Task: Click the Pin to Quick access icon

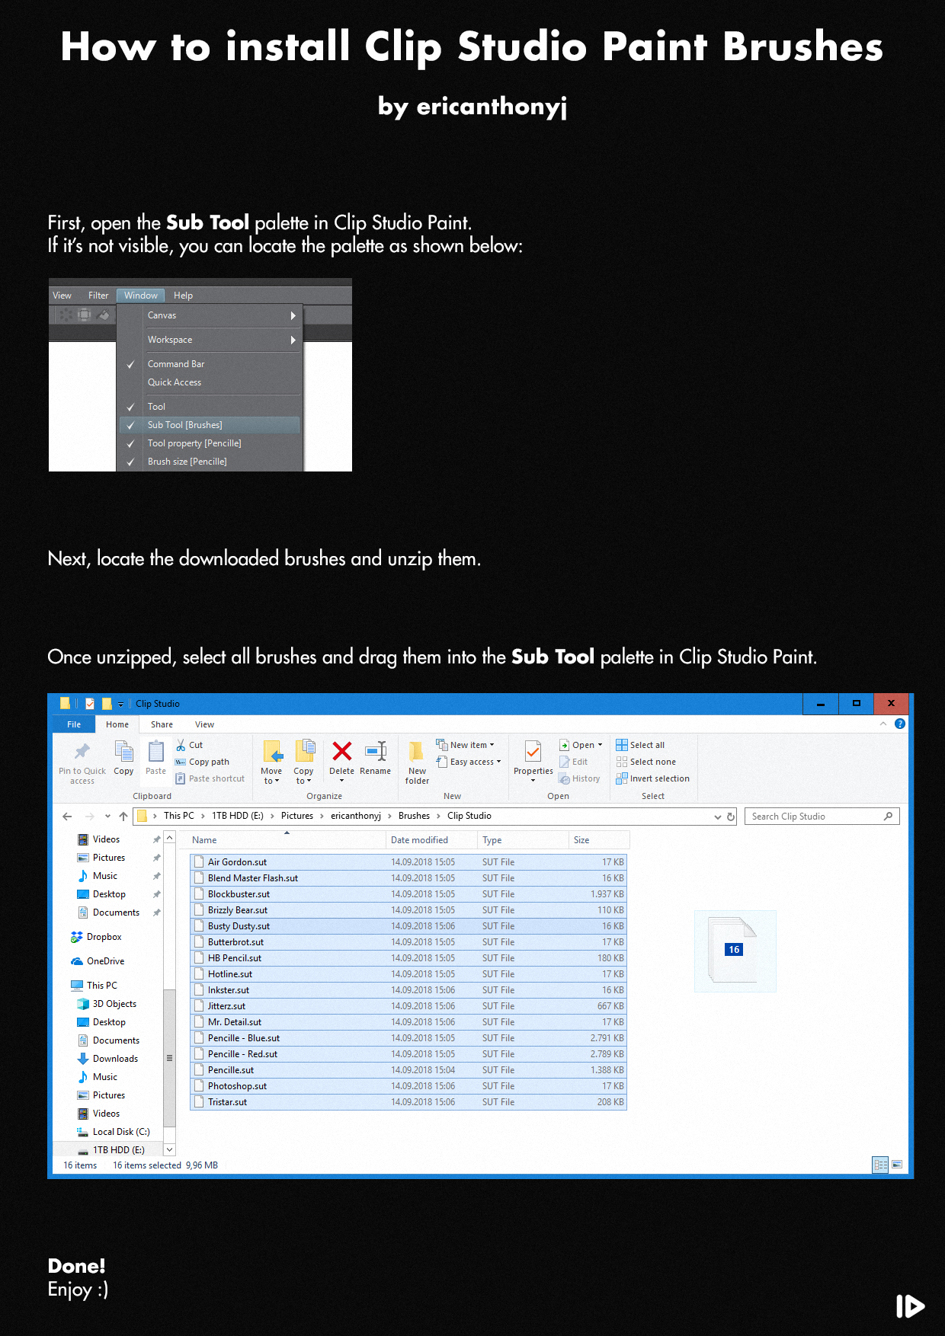Action: click(82, 752)
